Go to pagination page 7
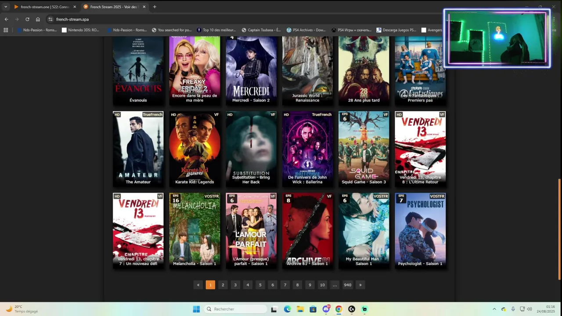The height and width of the screenshot is (316, 562). pos(285,285)
